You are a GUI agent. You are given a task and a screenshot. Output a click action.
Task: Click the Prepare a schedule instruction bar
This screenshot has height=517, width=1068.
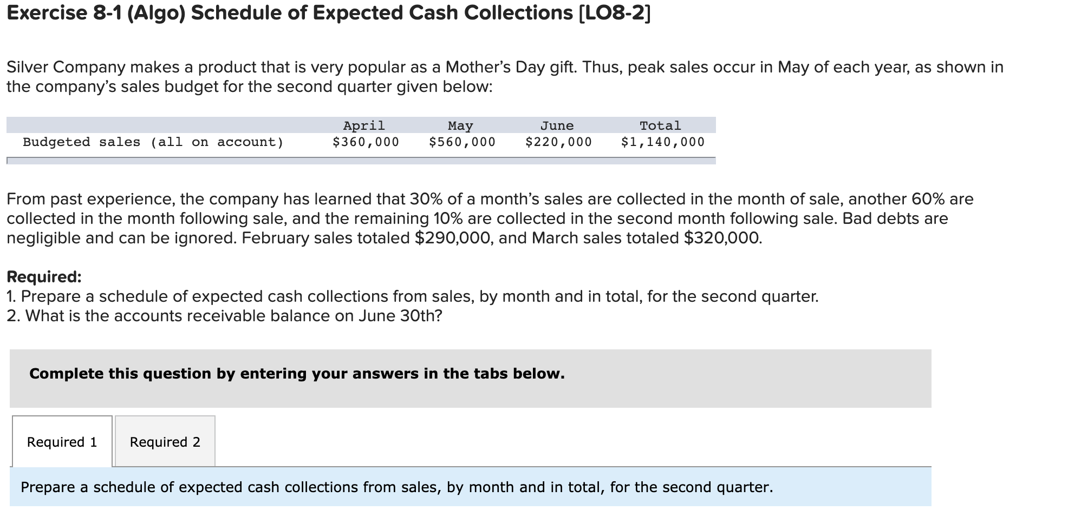(x=396, y=487)
